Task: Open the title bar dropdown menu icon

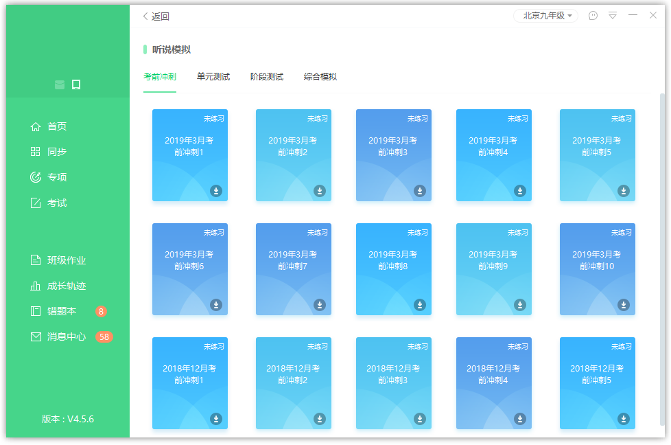Action: coord(613,16)
